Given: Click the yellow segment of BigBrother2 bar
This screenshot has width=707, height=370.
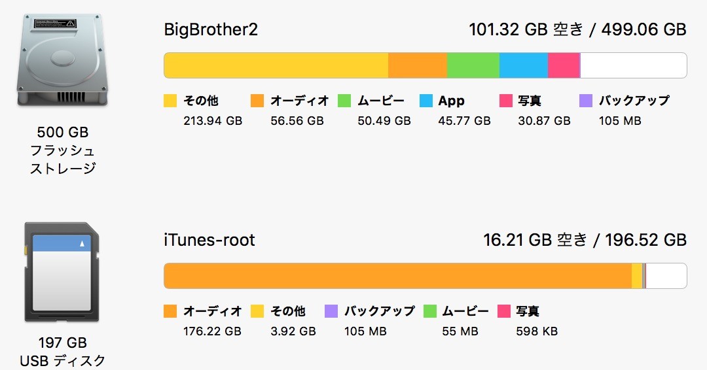Looking at the screenshot, I should pos(276,66).
